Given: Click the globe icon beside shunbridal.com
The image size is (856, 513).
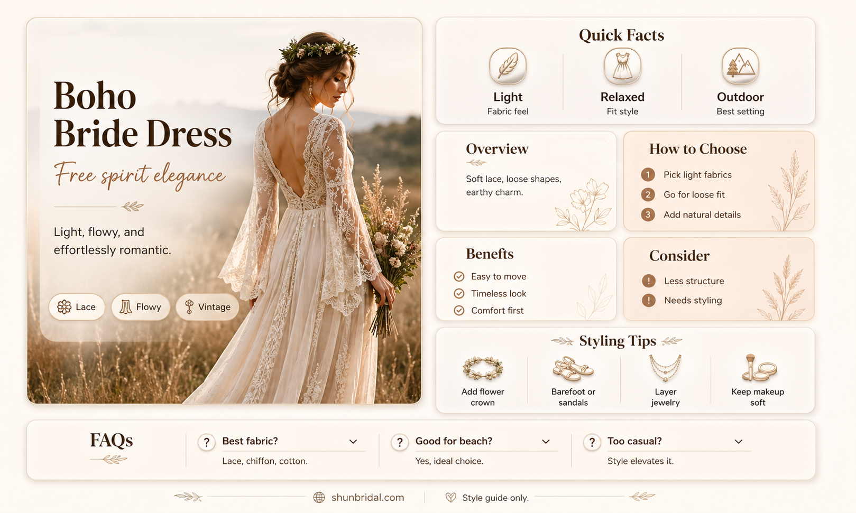Looking at the screenshot, I should click(319, 498).
